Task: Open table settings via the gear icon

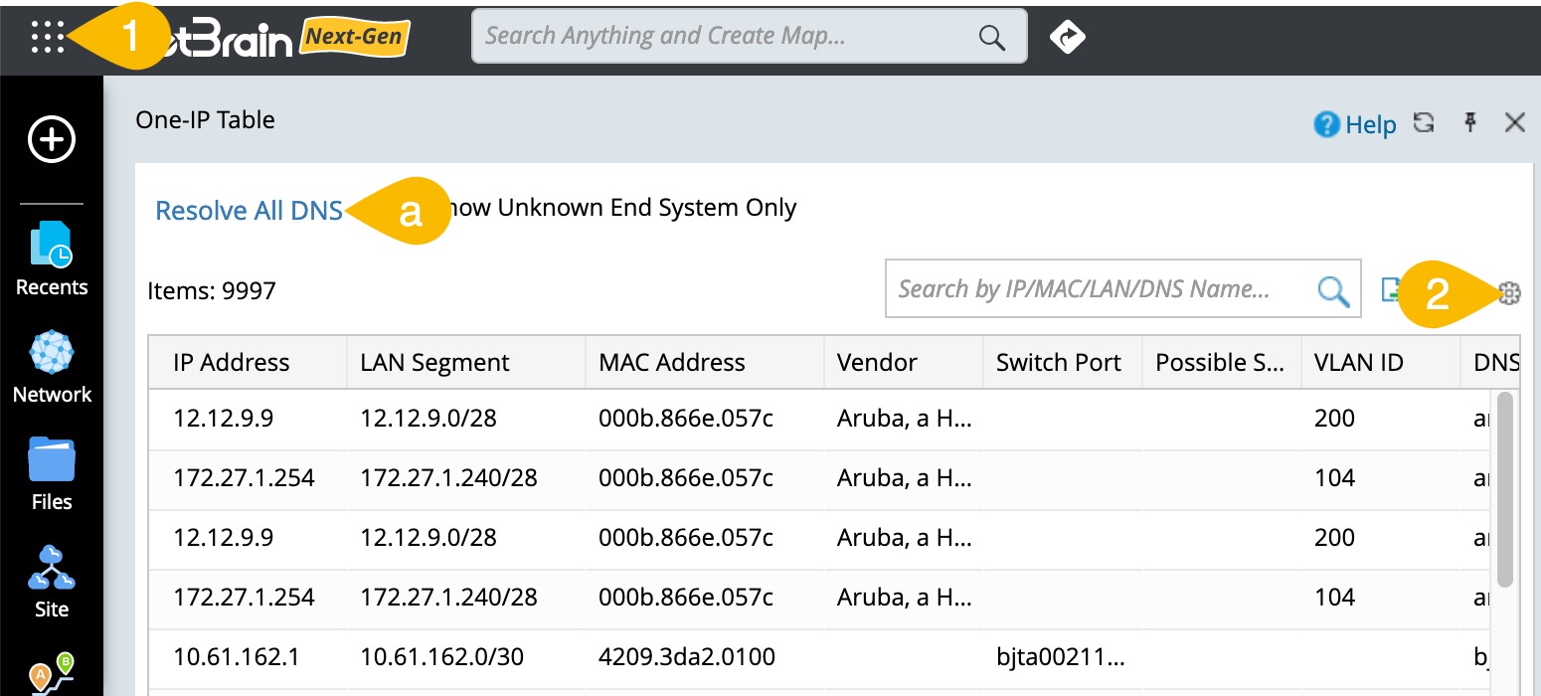Action: [1508, 291]
